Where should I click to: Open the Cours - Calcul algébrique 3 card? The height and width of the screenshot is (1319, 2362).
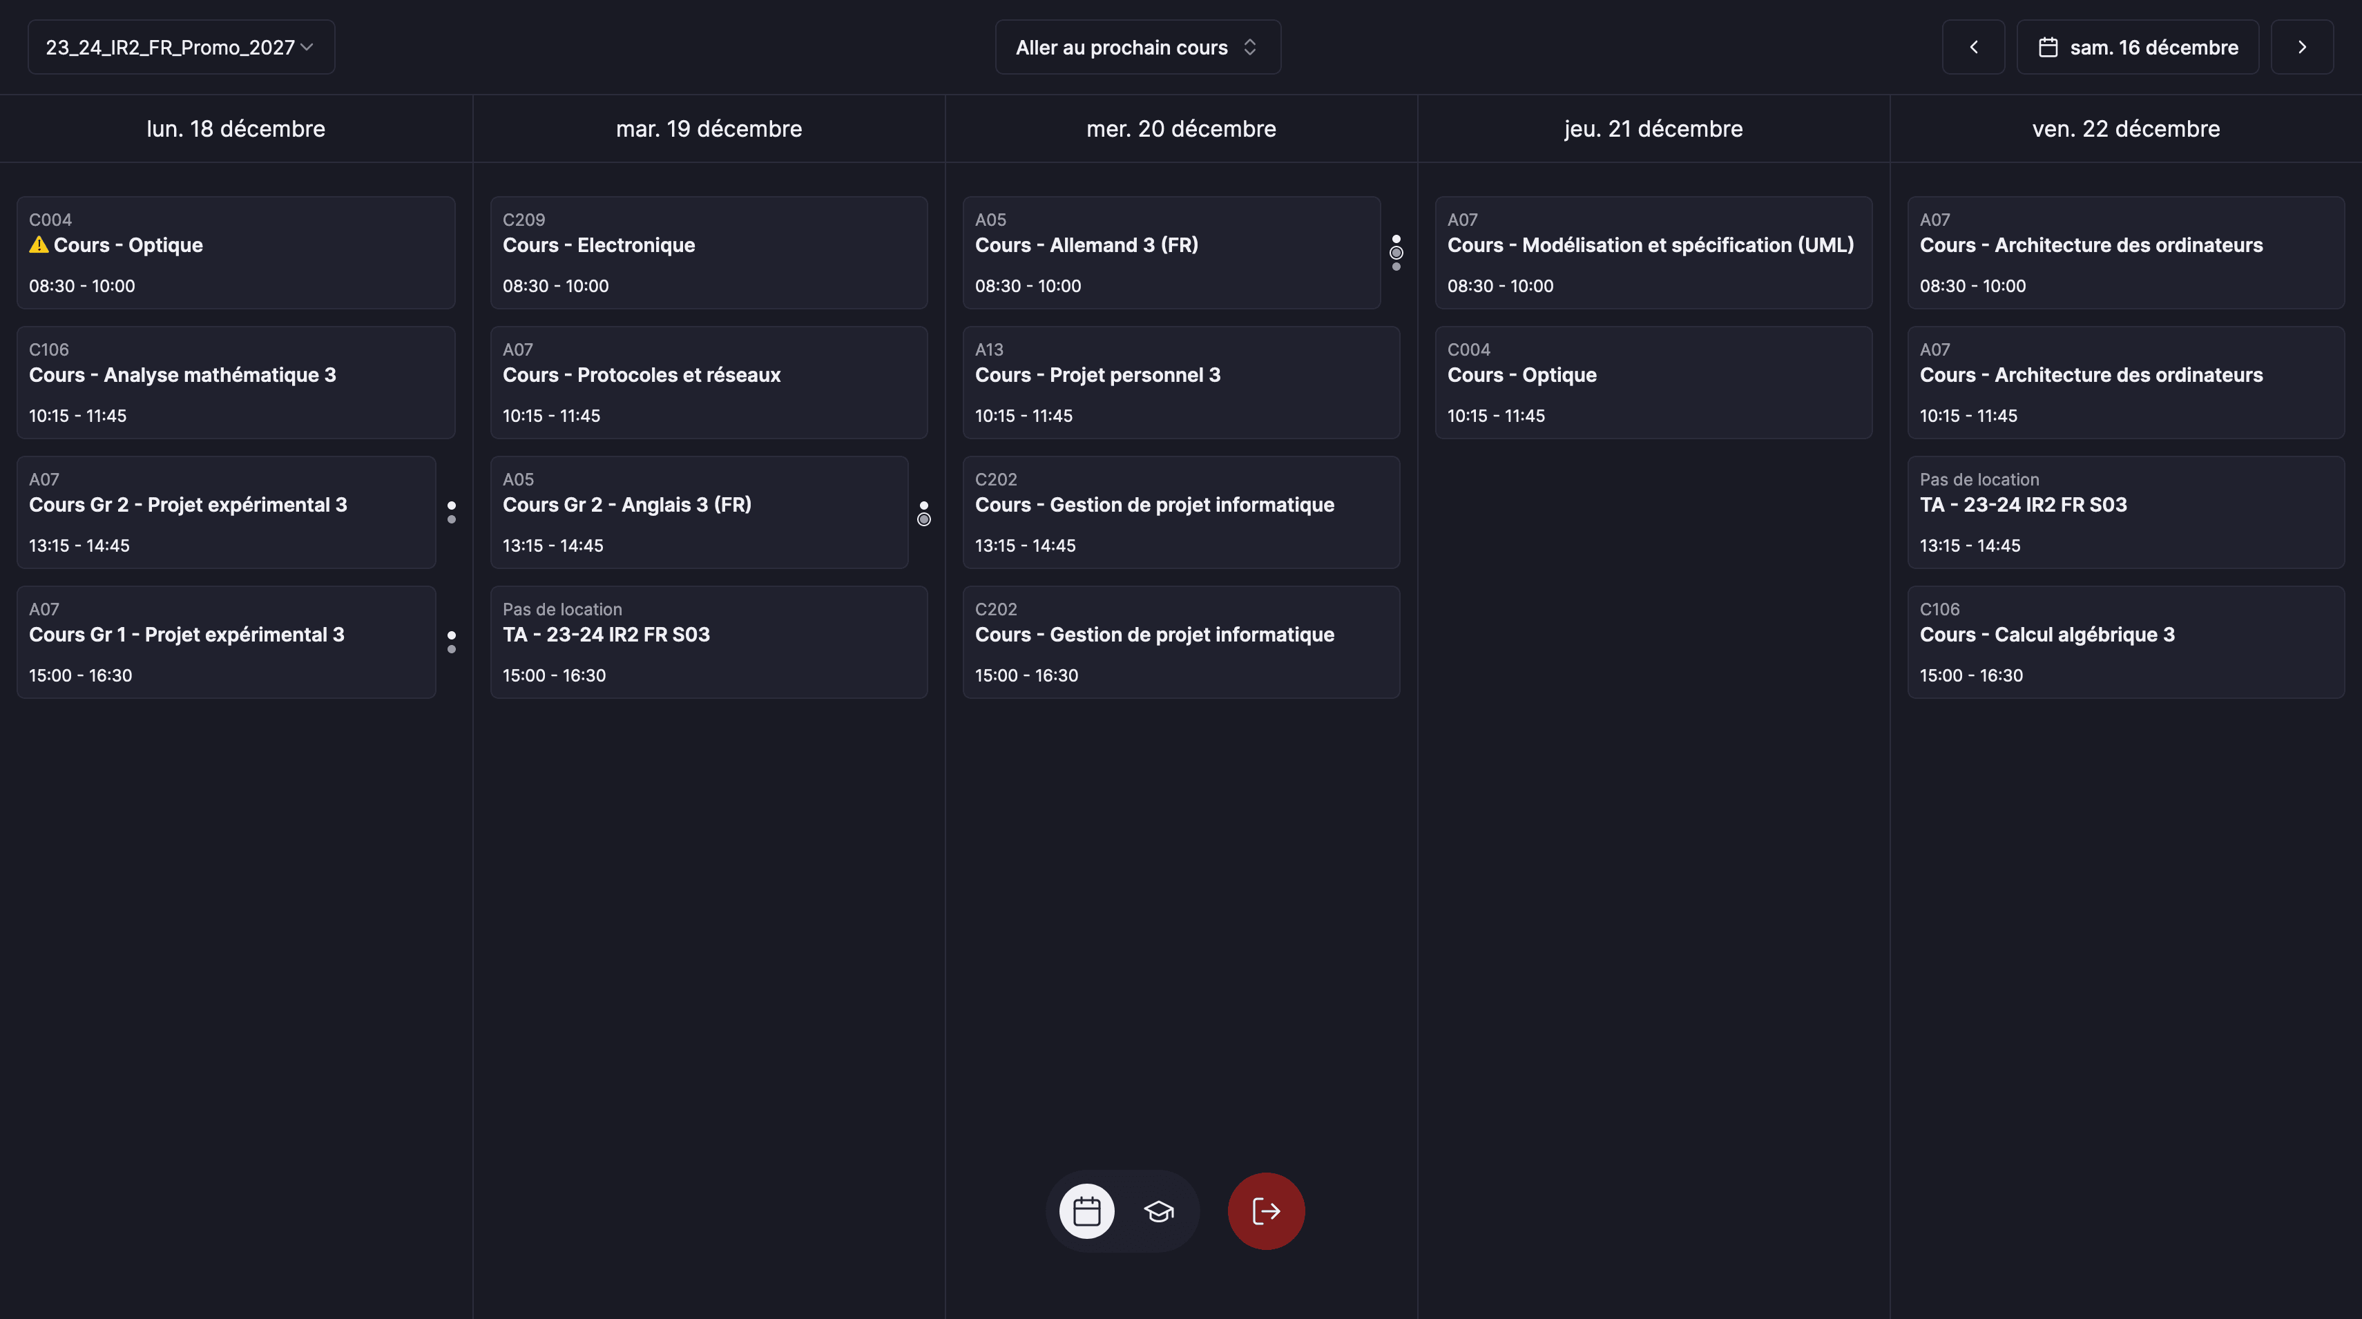[2125, 642]
